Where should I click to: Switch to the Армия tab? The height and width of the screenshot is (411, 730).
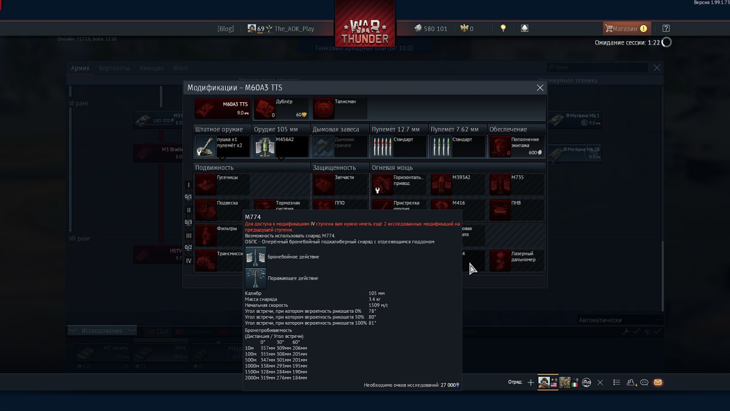point(80,68)
